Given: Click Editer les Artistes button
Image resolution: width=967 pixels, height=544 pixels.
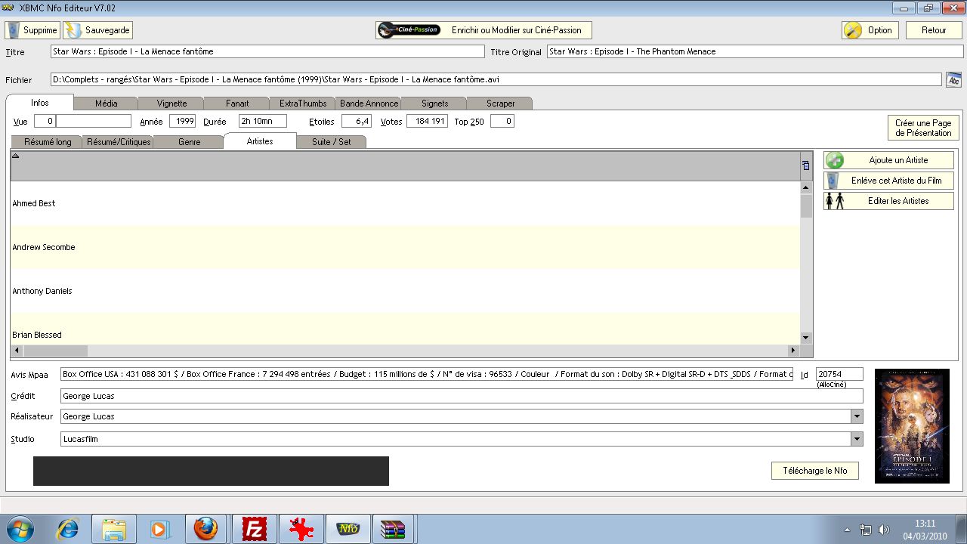Looking at the screenshot, I should pos(888,201).
